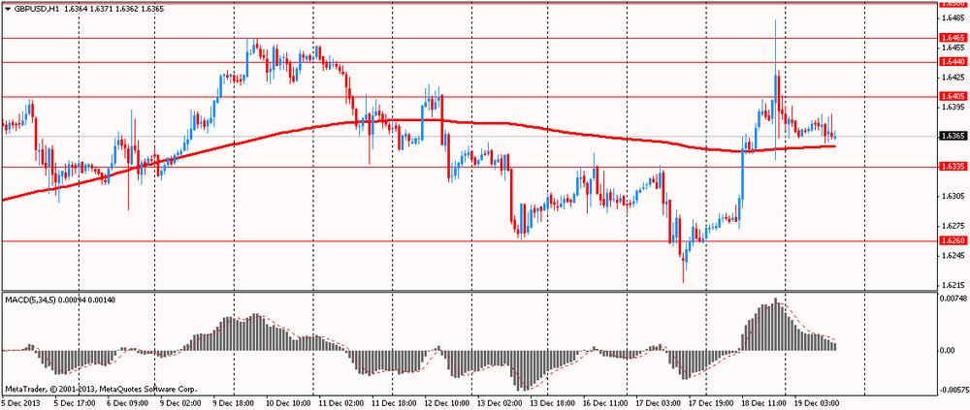Click the 13 Dec 18:00 time label

point(555,403)
